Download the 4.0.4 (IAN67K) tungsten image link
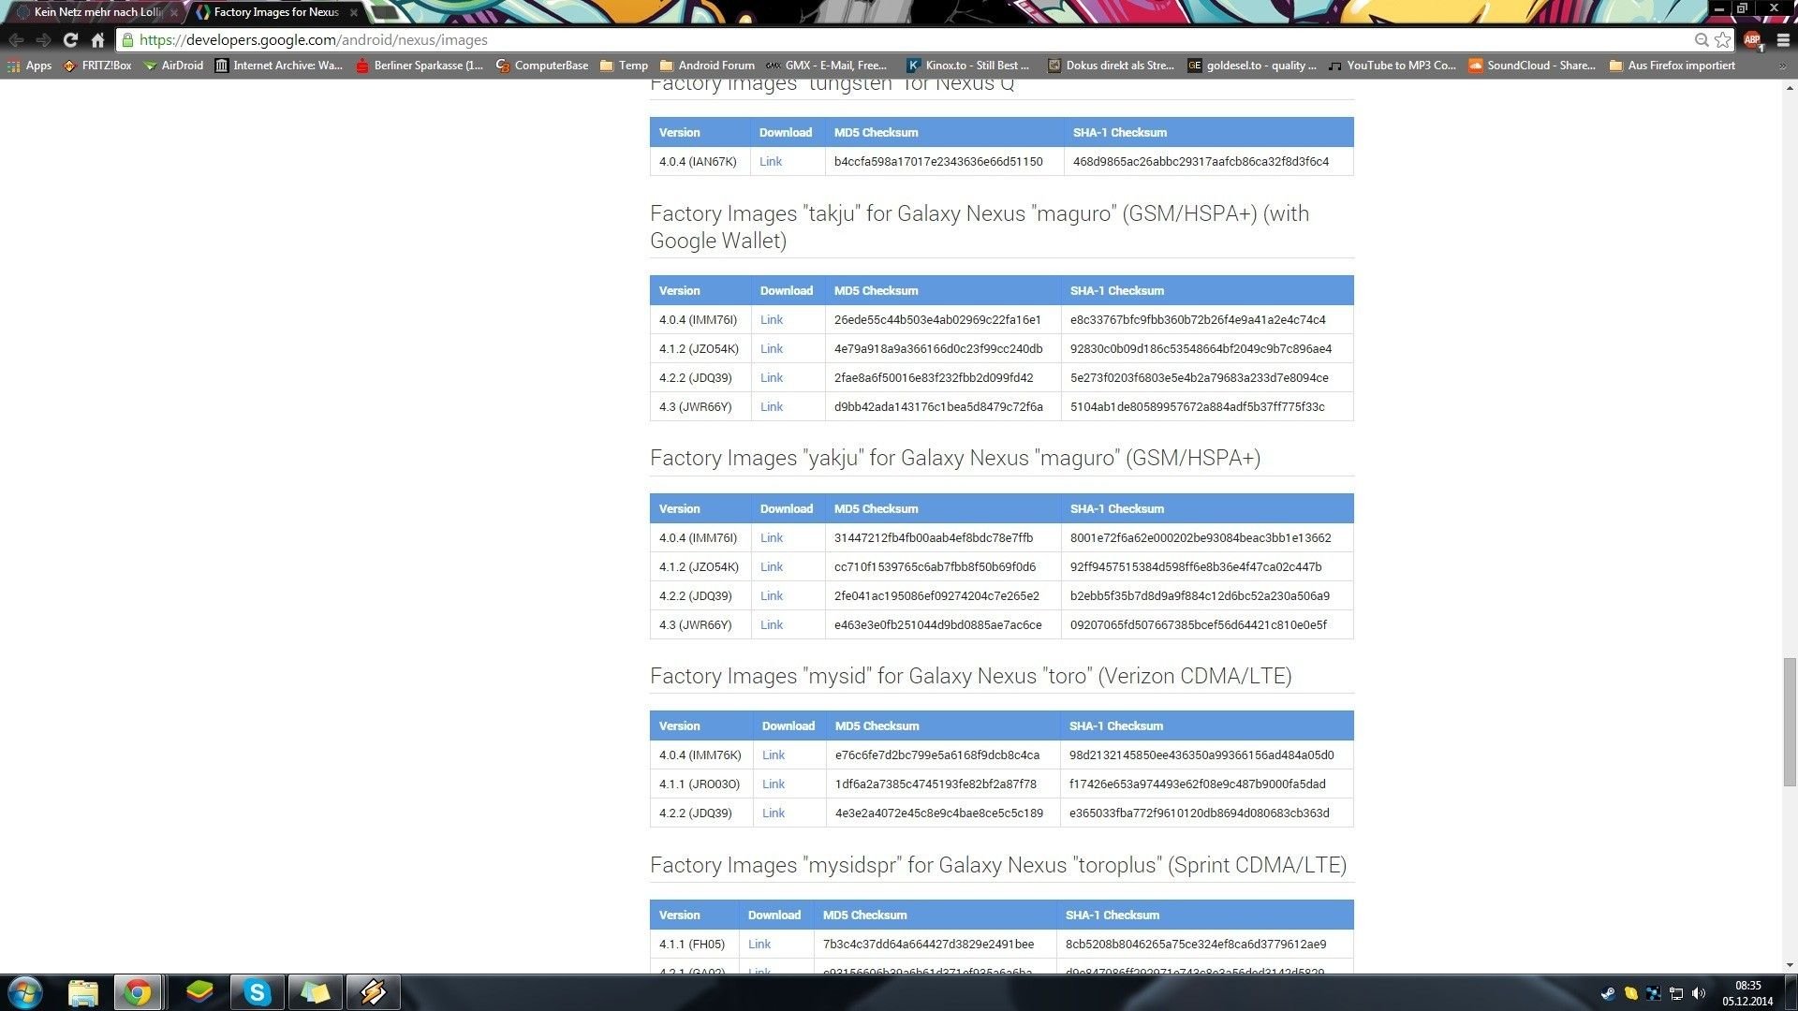 [771, 162]
